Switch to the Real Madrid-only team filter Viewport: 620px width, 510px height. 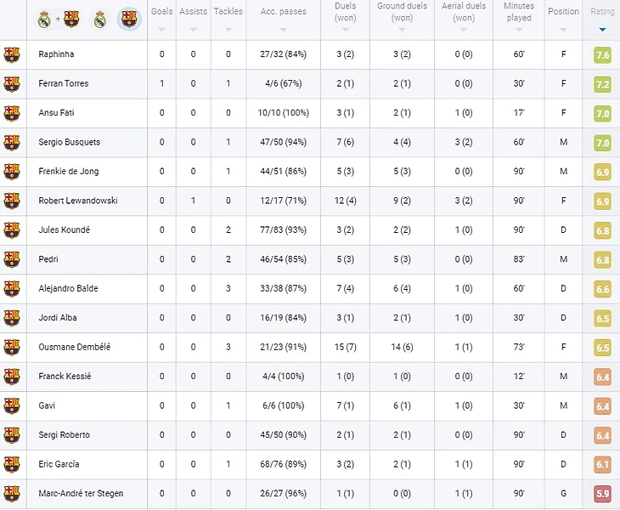(100, 19)
